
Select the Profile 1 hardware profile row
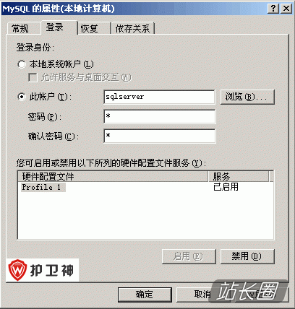145,187
